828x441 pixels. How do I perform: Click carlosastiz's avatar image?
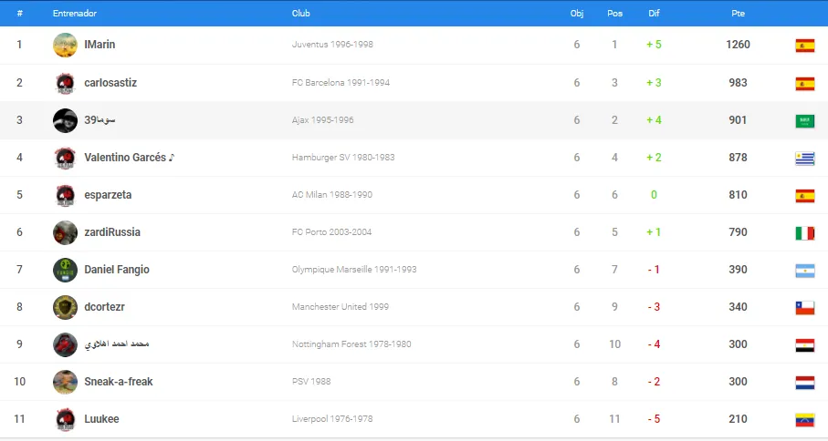[x=65, y=83]
